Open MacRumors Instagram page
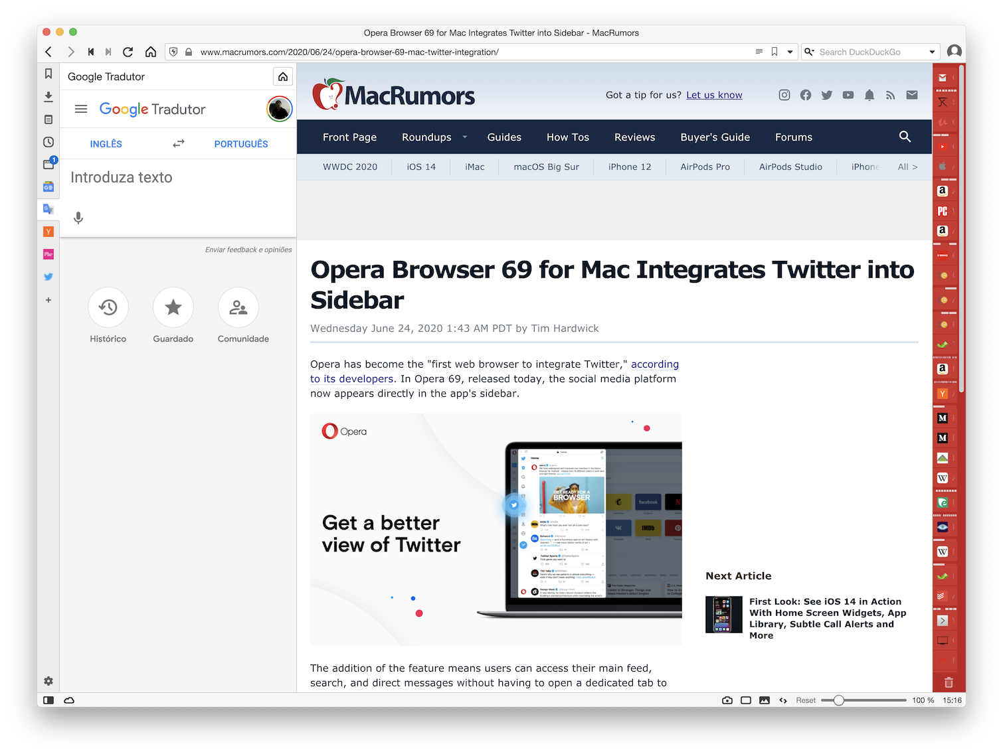The height and width of the screenshot is (756, 1003). tap(784, 95)
